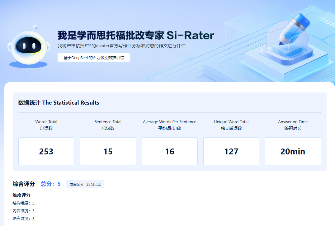Click the score range 25分以上 badge

pos(85,184)
